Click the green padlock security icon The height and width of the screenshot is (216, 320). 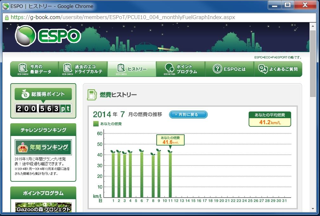(7, 17)
